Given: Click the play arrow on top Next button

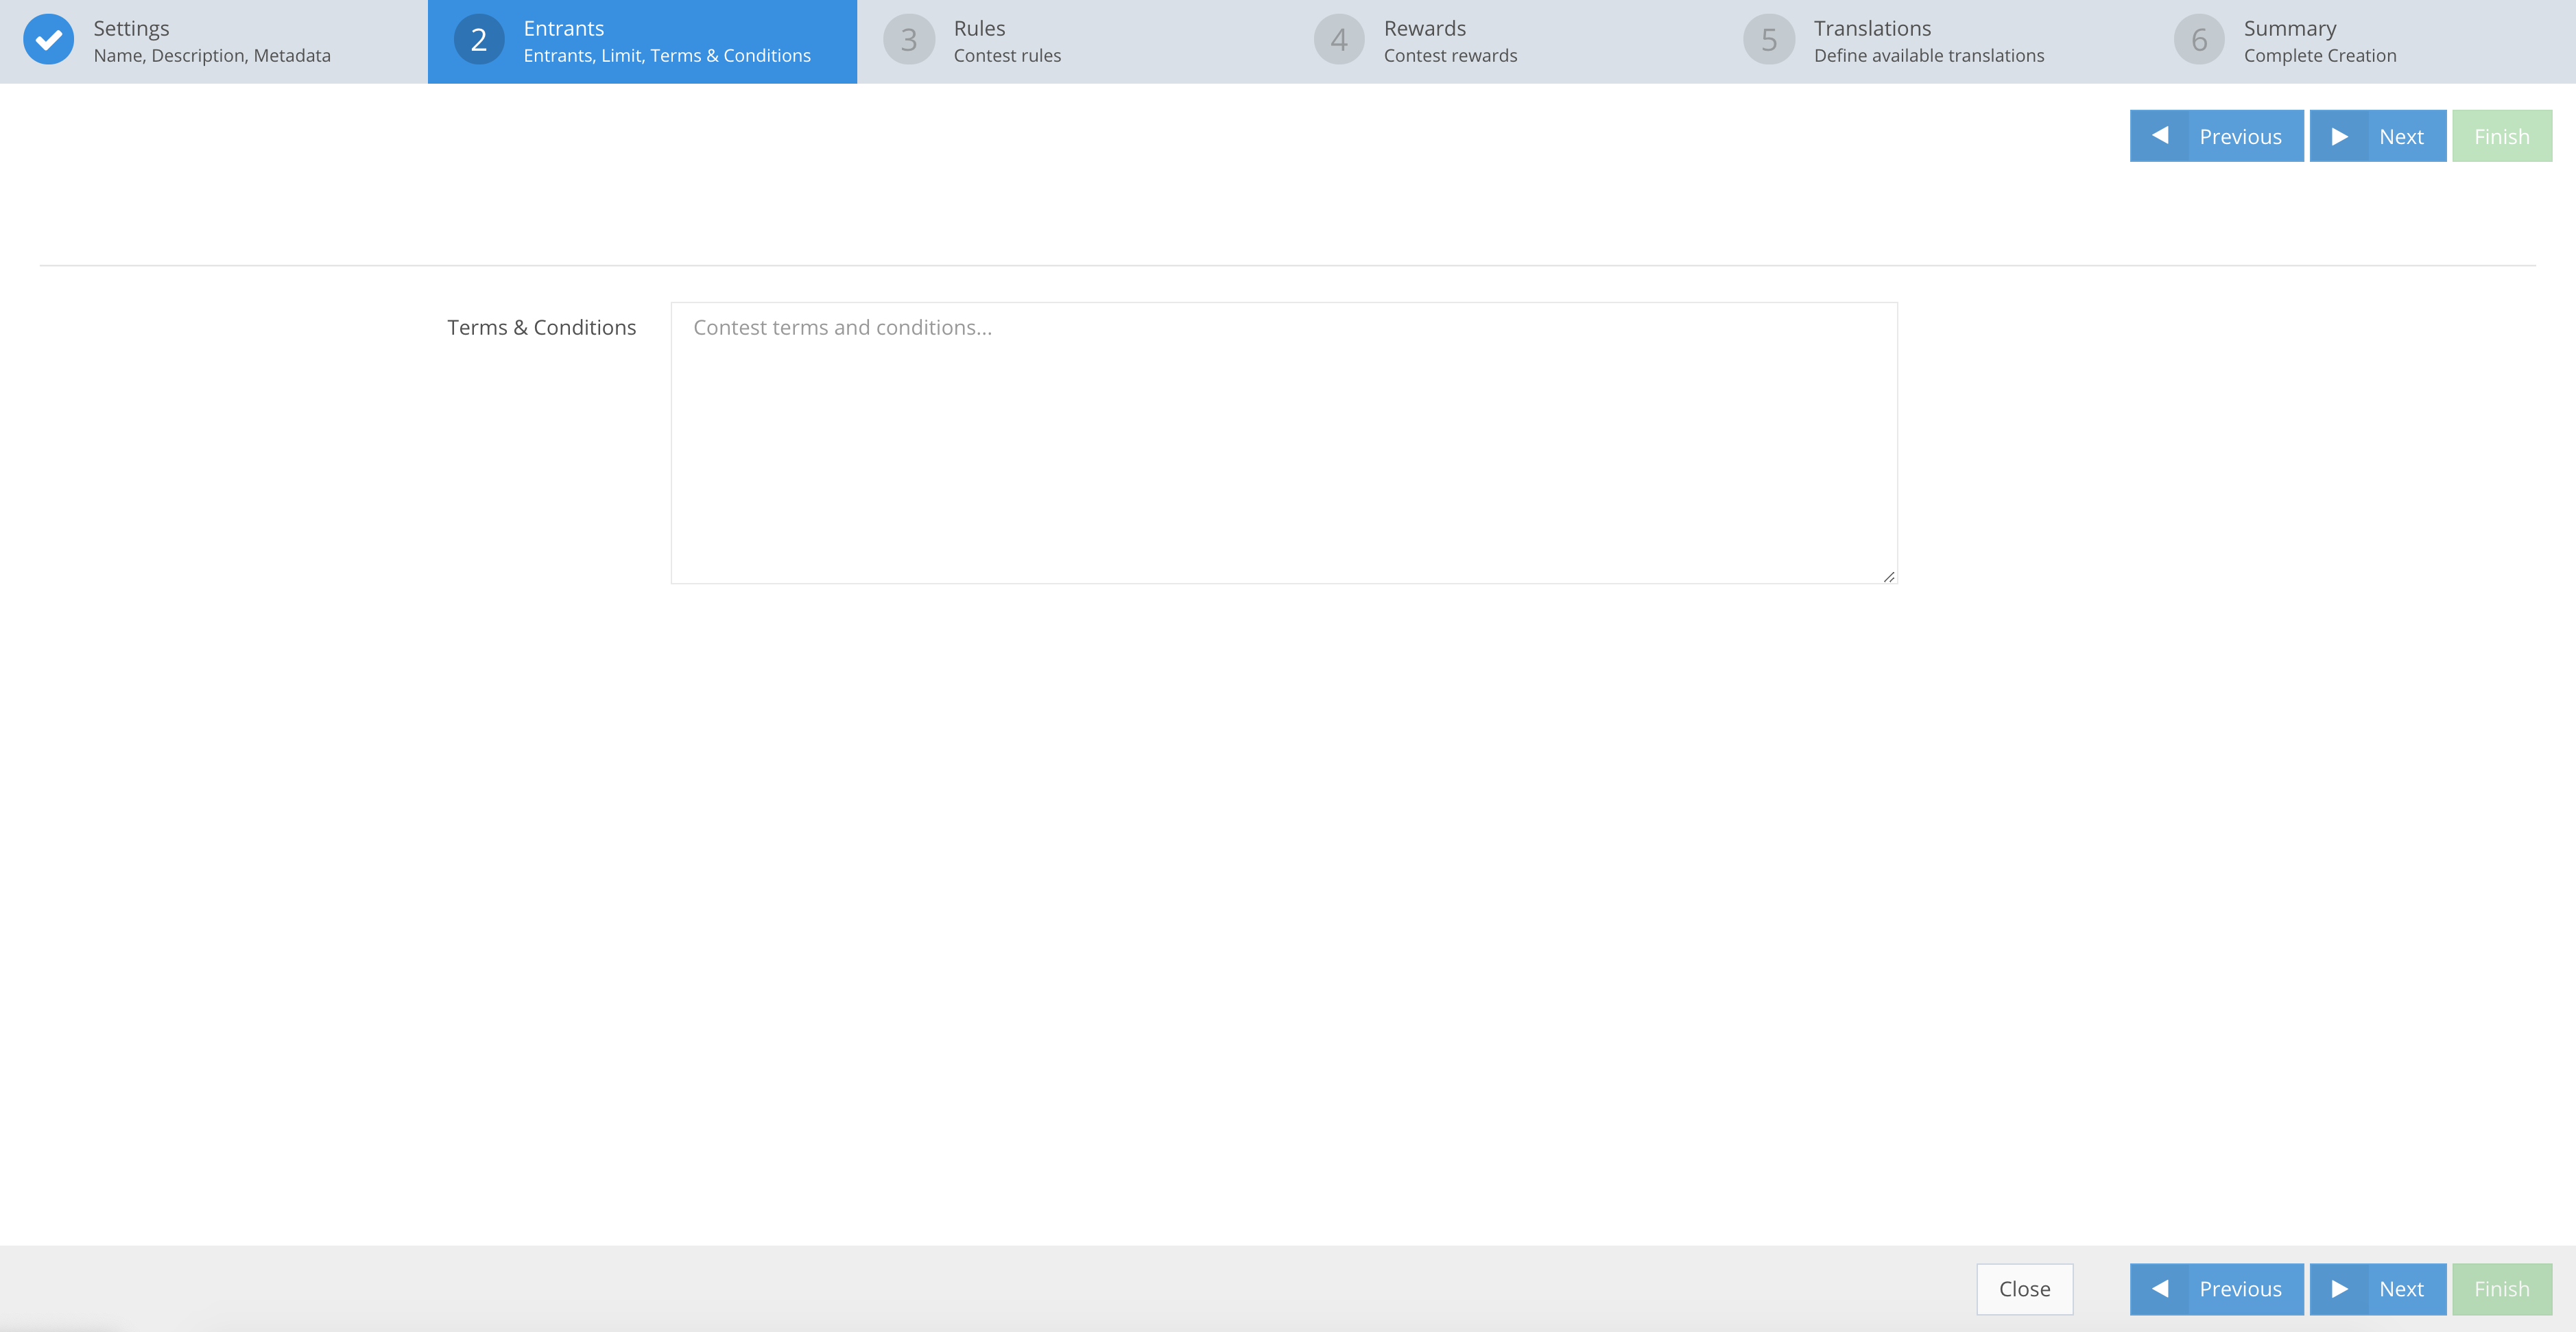Looking at the screenshot, I should pyautogui.click(x=2340, y=136).
